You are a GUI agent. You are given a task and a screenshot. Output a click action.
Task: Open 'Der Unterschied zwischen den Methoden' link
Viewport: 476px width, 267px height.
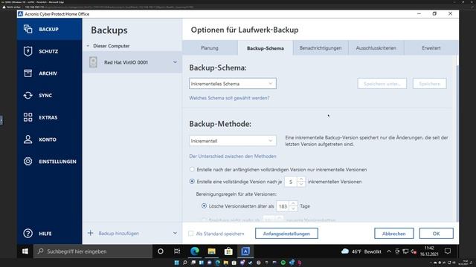click(233, 156)
